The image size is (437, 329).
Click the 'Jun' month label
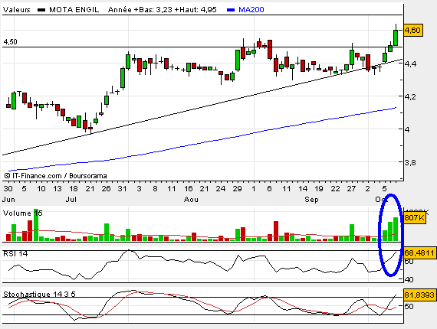click(8, 200)
